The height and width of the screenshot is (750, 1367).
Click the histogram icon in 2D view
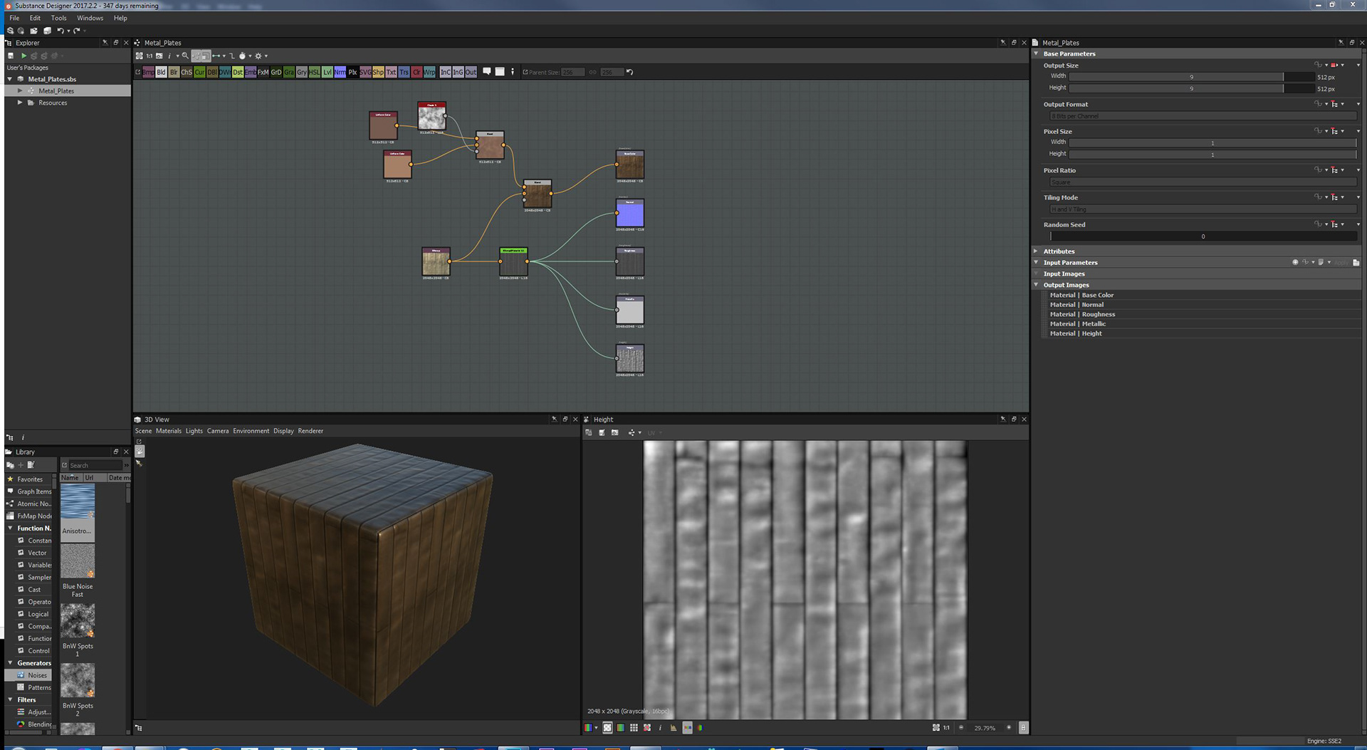click(x=673, y=728)
